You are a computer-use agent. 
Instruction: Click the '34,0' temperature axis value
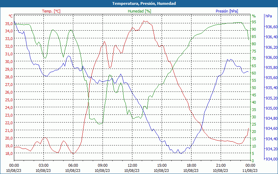click(9, 31)
